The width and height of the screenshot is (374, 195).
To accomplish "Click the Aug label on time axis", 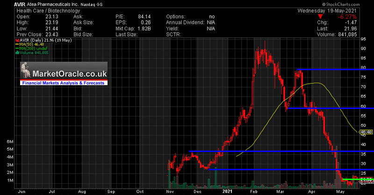I will pos(82,191).
